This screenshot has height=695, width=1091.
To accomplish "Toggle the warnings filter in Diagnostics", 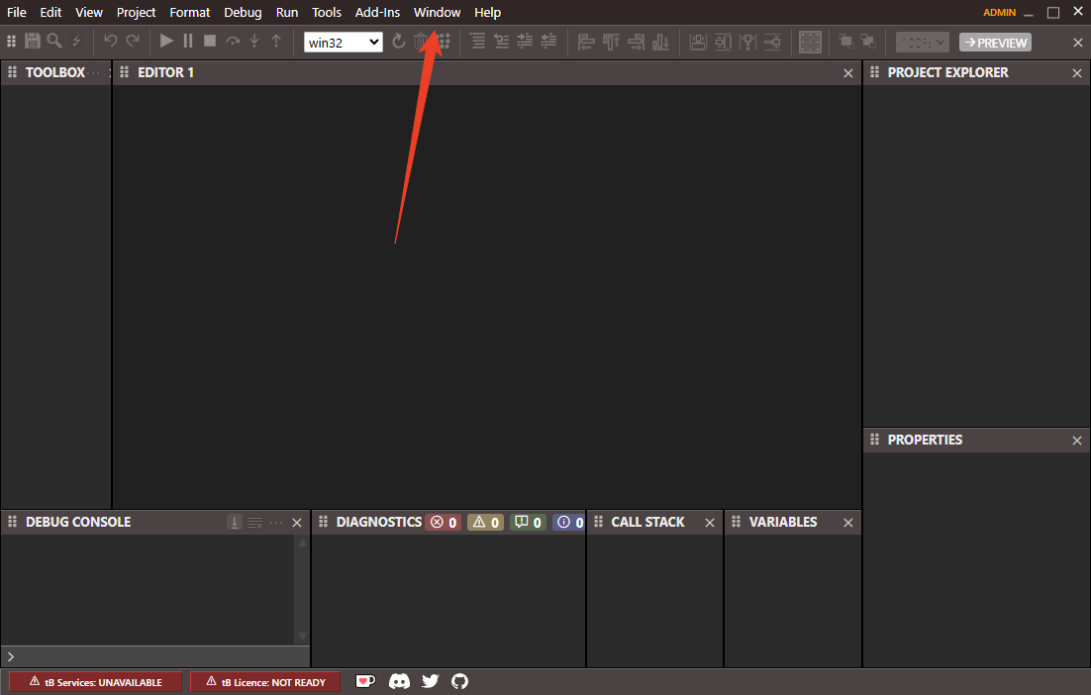I will pyautogui.click(x=485, y=522).
